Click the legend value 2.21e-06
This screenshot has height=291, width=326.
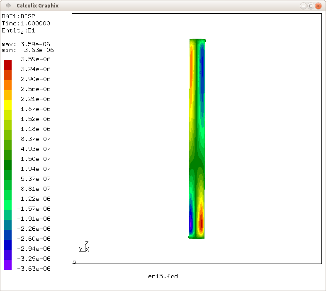coord(36,99)
